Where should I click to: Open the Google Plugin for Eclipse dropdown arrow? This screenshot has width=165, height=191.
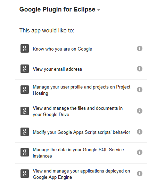pos(99,10)
